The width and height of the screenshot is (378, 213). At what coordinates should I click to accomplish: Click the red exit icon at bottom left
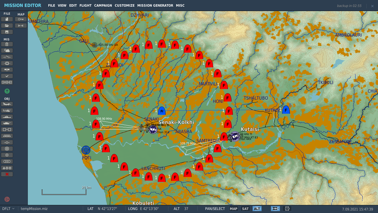pos(7,199)
